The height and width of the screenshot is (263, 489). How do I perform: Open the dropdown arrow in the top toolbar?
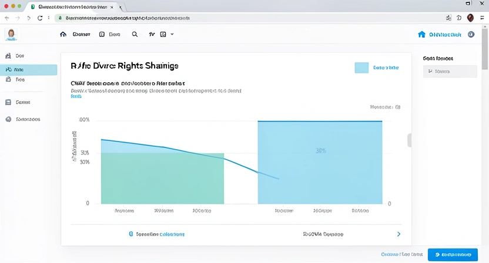coord(172,35)
